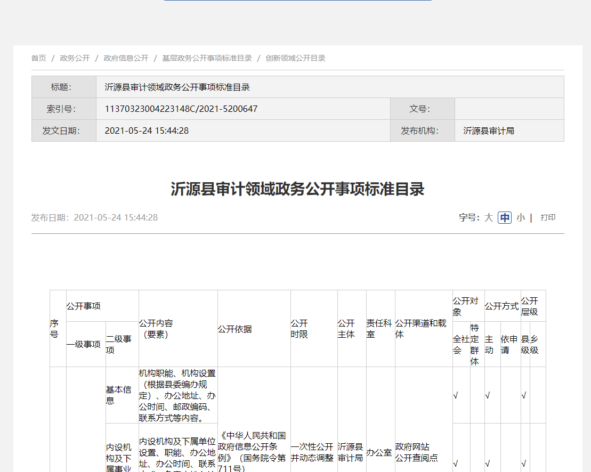
Task: Click the 办公室 responsible department cell
Action: tap(379, 452)
